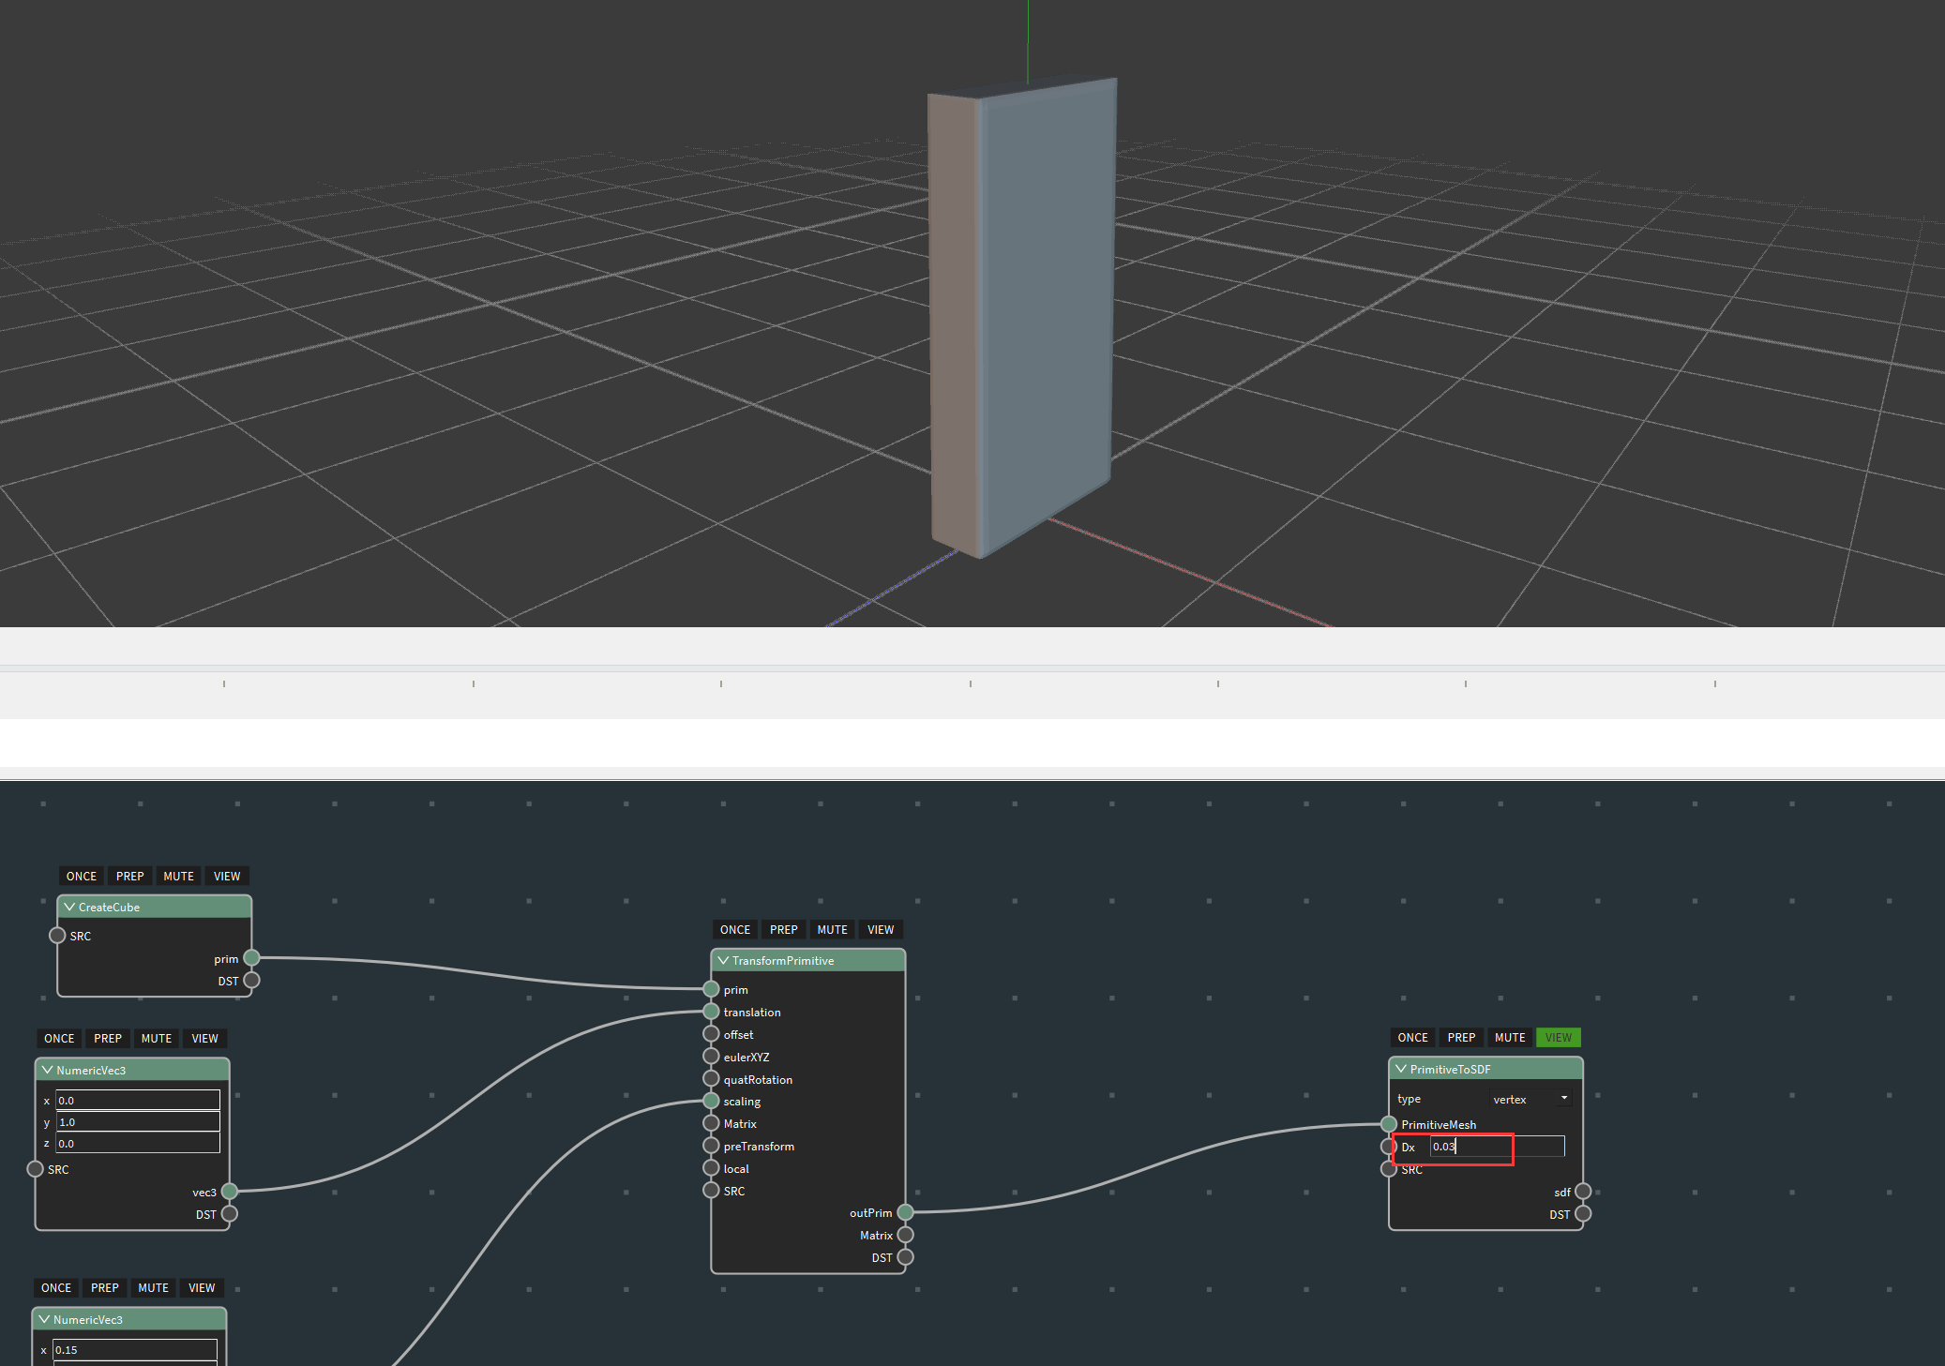Click CreateCube DST output socket
Image resolution: width=1945 pixels, height=1366 pixels.
click(251, 981)
